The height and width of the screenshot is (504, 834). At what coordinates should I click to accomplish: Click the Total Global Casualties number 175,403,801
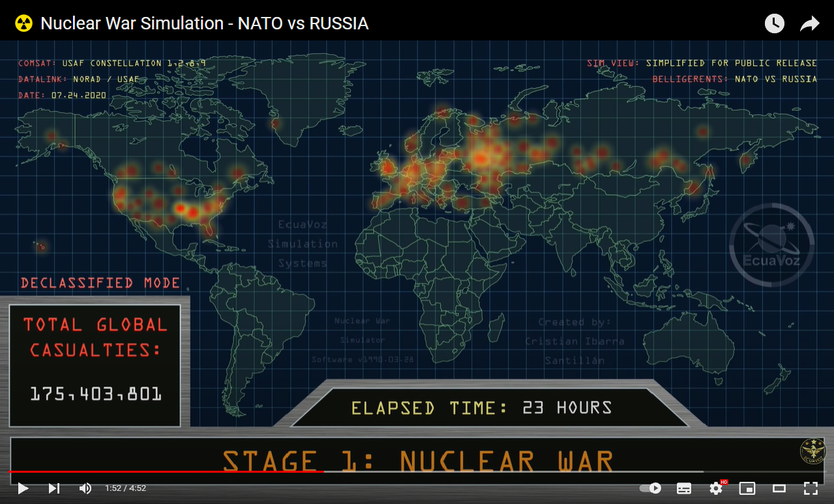coord(96,394)
